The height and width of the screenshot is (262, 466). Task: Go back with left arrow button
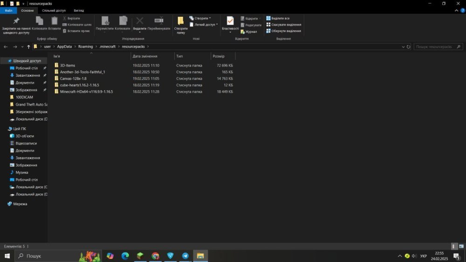click(6, 47)
